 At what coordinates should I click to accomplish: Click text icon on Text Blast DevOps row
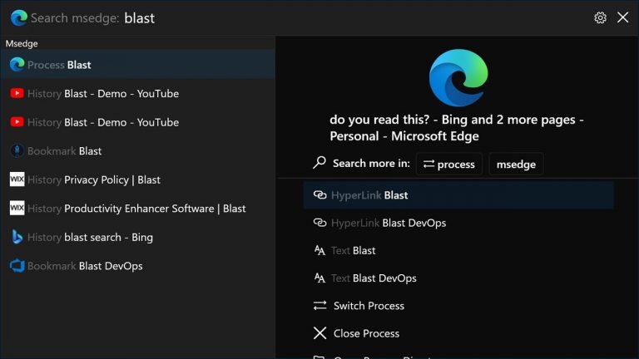pos(319,278)
